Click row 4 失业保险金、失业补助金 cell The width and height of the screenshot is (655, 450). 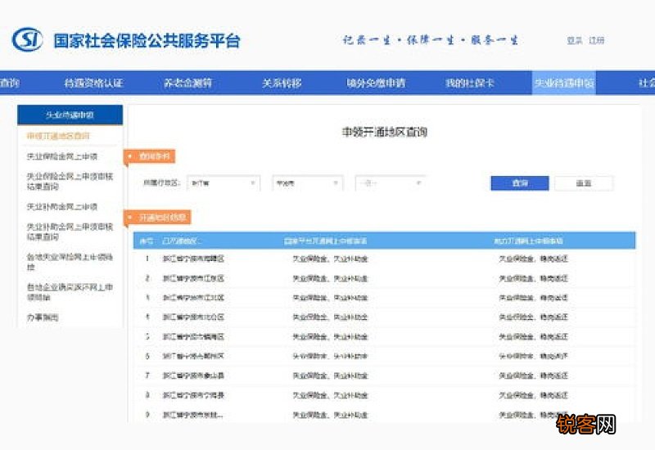[330, 317]
